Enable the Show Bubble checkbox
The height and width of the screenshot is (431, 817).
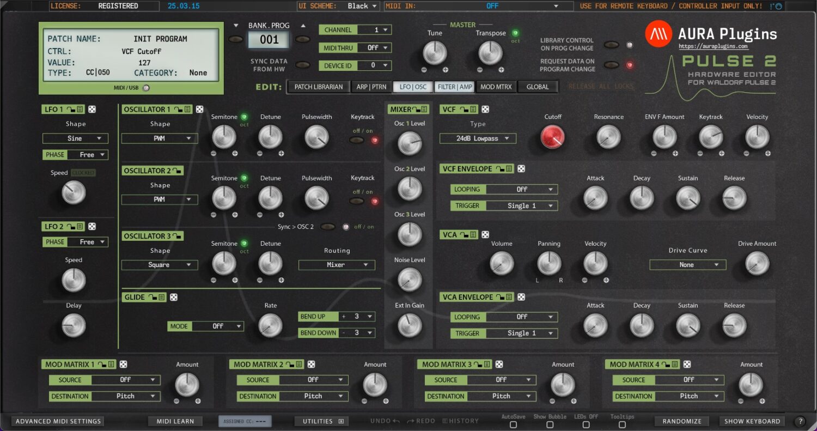(x=550, y=425)
